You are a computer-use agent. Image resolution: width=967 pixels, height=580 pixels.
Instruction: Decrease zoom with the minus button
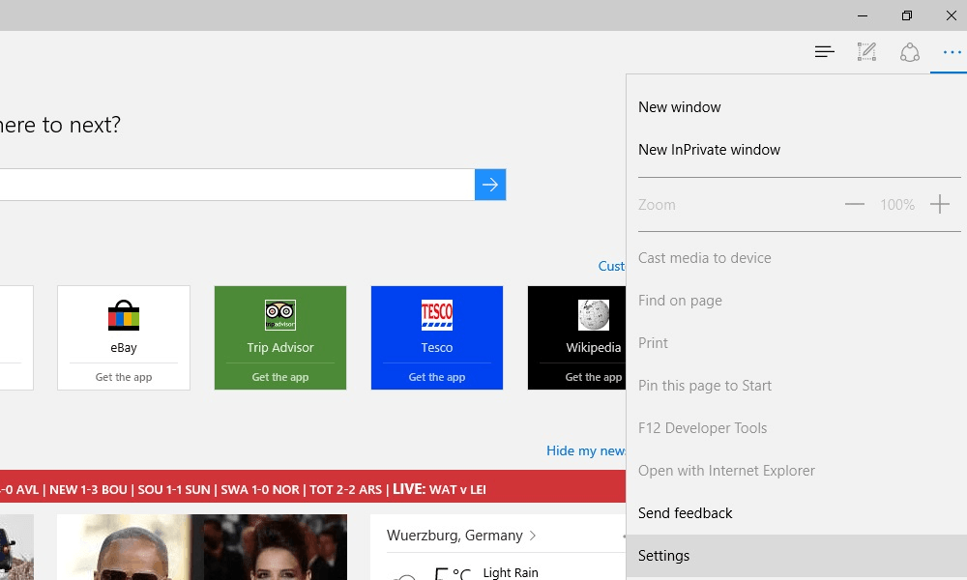click(x=854, y=205)
